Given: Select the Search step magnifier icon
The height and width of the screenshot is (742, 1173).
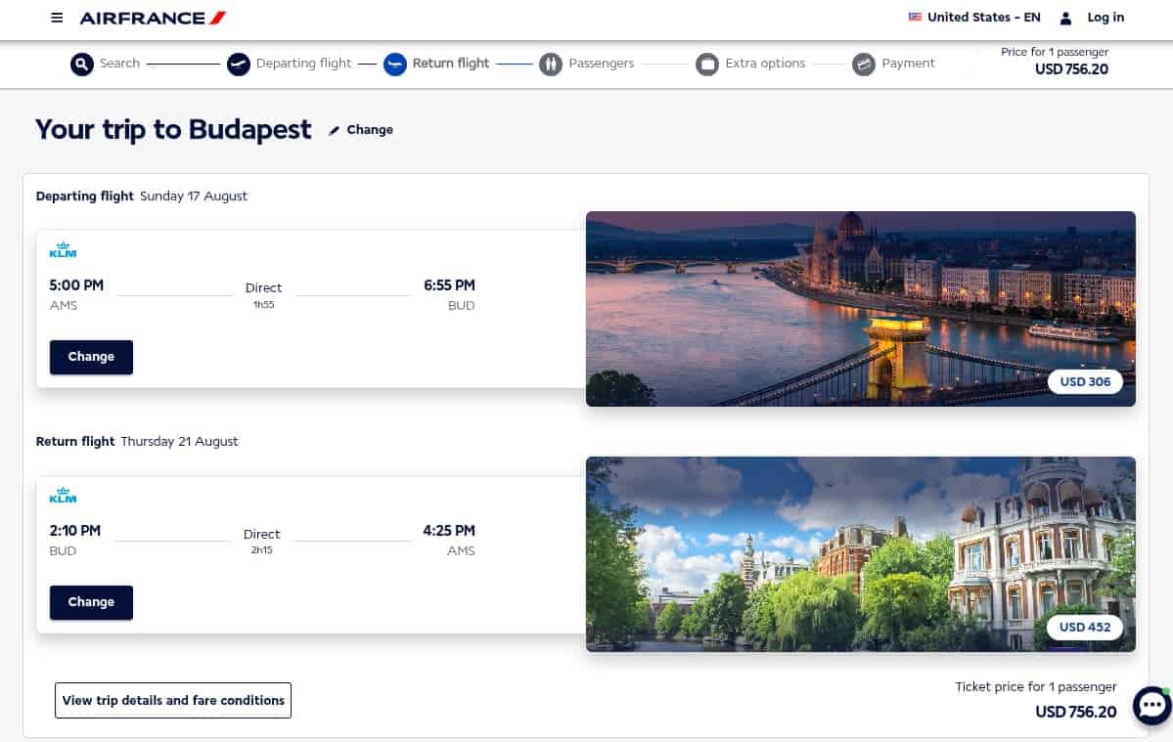Looking at the screenshot, I should coord(81,63).
